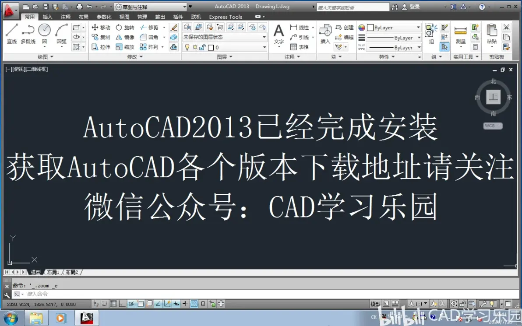Click the Save icon in quick access toolbar

tap(46, 7)
